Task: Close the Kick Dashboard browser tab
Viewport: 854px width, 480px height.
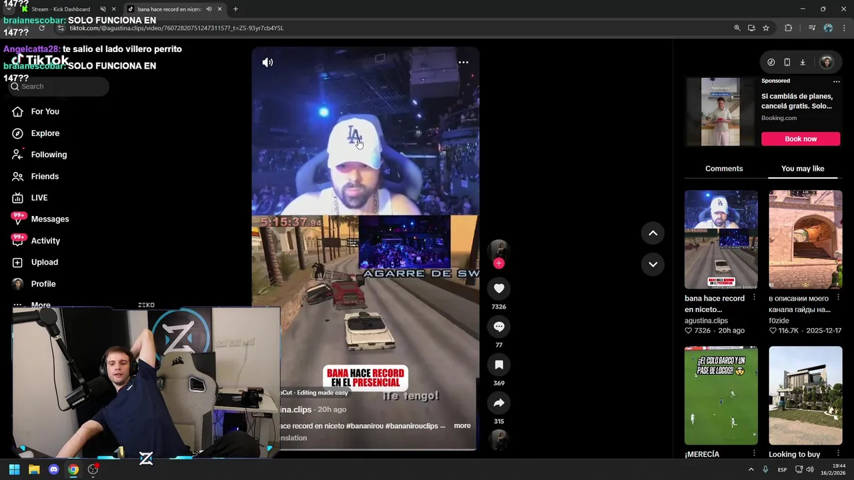Action: [113, 9]
